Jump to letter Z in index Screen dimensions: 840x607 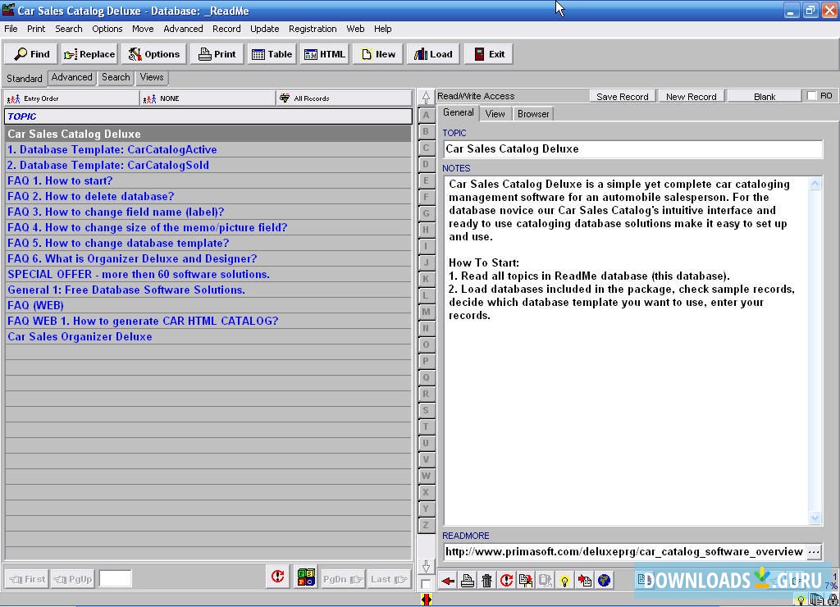point(426,525)
